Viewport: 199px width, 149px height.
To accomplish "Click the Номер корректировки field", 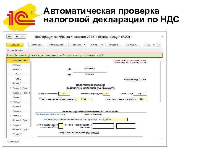I will [64, 94].
